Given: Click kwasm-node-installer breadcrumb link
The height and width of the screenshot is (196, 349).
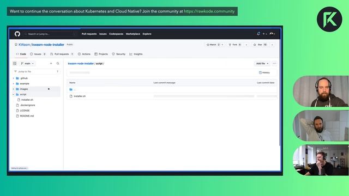Looking at the screenshot, I should tap(81, 64).
